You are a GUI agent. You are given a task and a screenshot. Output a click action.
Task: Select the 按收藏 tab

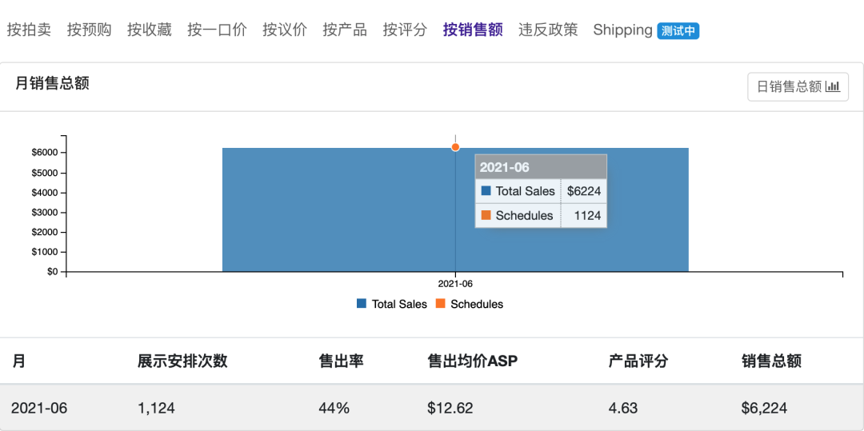point(150,30)
